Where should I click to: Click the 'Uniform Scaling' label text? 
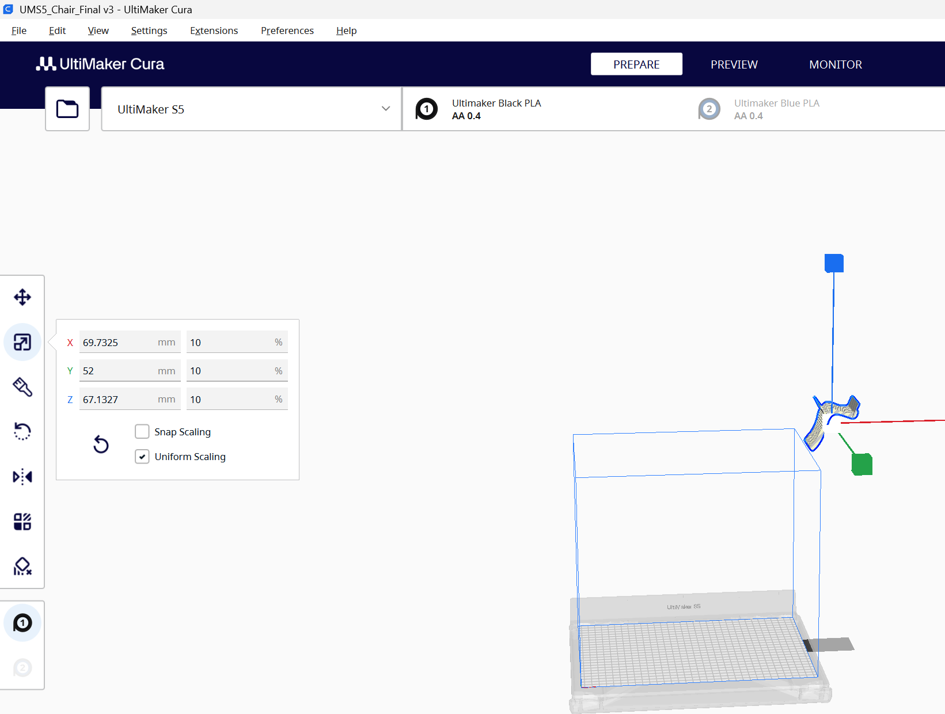pyautogui.click(x=190, y=457)
